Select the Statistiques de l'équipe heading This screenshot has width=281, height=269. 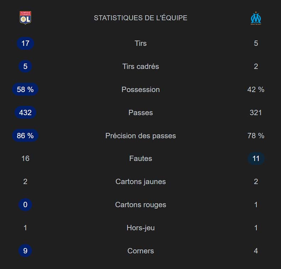tap(141, 18)
